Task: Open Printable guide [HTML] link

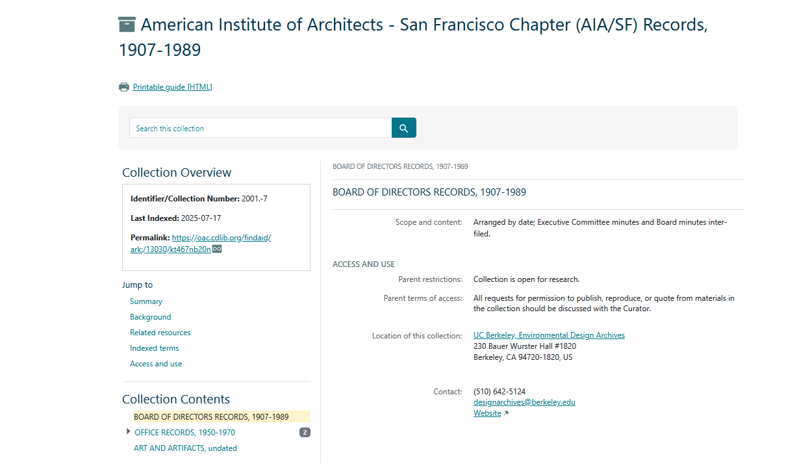Action: click(172, 87)
